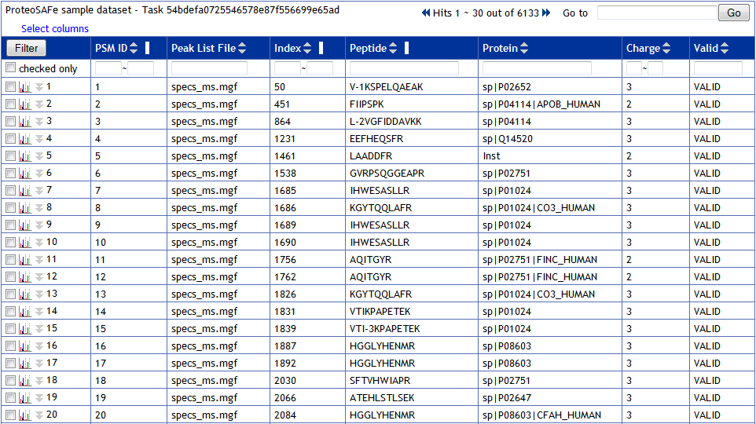Image resolution: width=756 pixels, height=424 pixels.
Task: Sort table by the PSM ID column
Action: click(x=134, y=48)
